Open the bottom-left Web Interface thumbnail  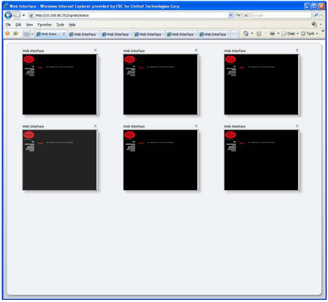click(60, 160)
